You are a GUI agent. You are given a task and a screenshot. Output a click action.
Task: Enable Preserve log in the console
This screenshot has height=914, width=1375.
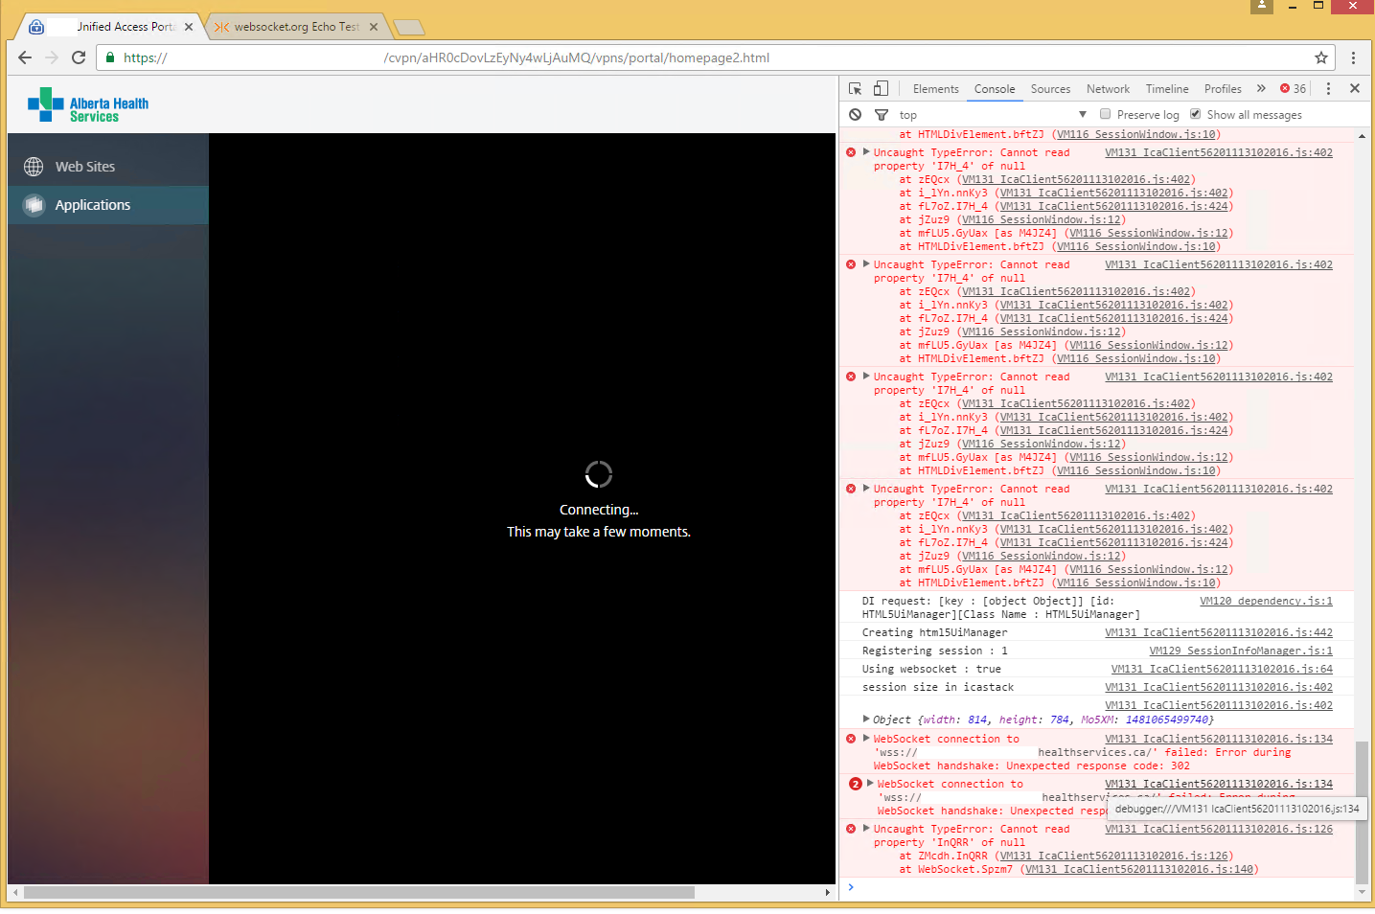(x=1106, y=114)
